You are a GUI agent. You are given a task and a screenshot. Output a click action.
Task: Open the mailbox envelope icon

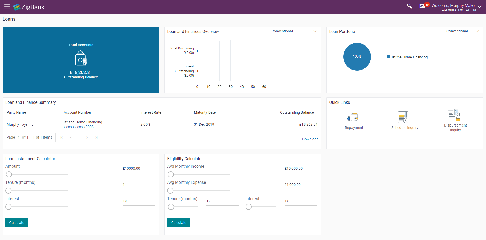422,6
